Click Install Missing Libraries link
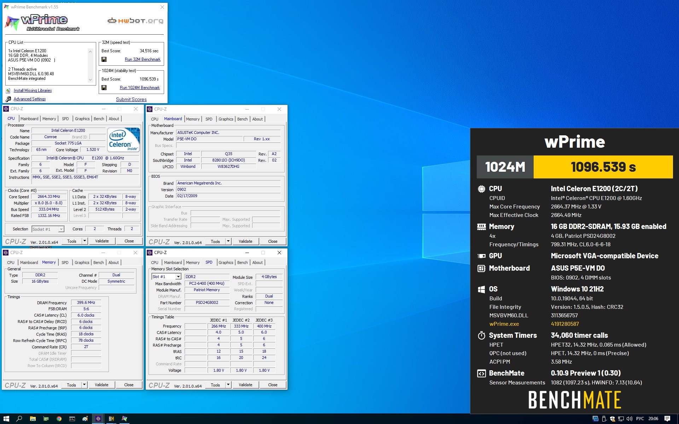The width and height of the screenshot is (679, 424). 33,90
